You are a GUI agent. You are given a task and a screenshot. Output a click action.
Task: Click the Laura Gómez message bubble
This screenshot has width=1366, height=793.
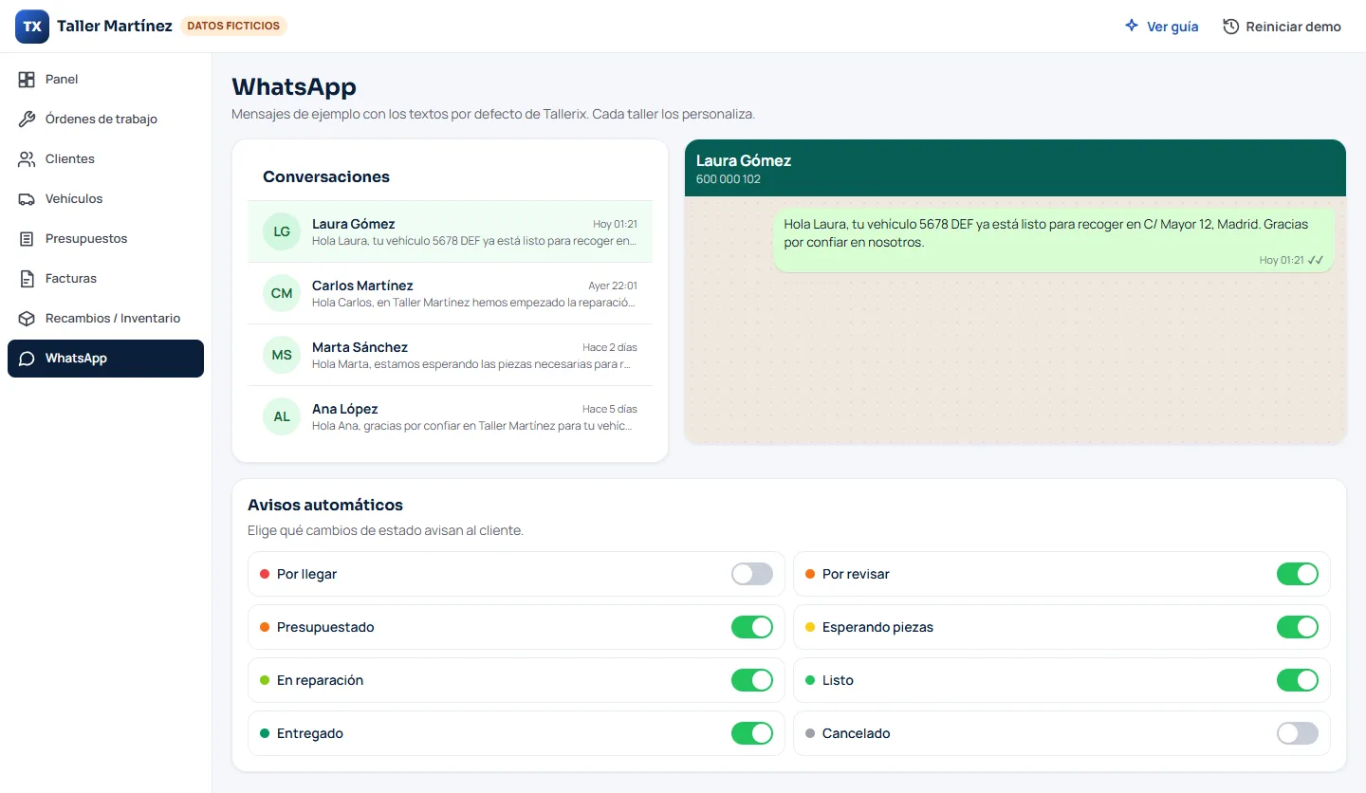point(1054,240)
